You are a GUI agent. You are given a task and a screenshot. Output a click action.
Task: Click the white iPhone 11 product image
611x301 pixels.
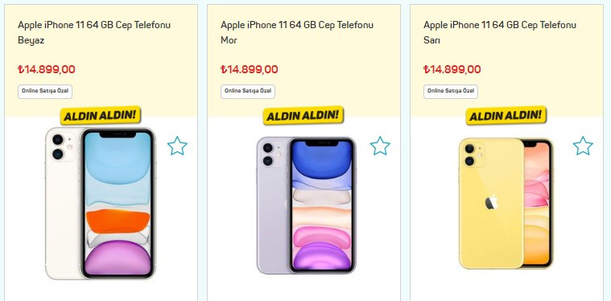(100, 204)
